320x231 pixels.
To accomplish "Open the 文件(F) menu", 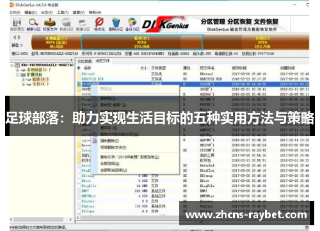I will click(15, 13).
